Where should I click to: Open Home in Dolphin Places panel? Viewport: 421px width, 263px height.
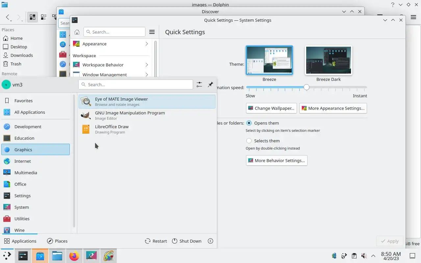point(13,38)
